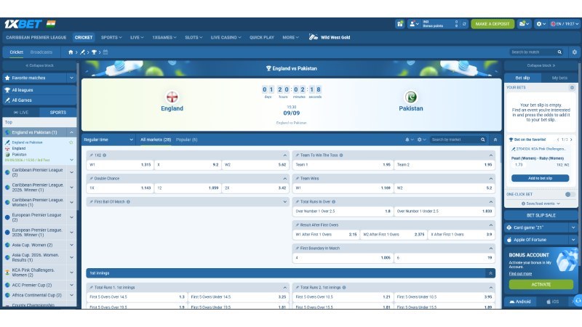Collapse all markets double-chevron icon
Screen dimensions: 582x327
(495, 140)
